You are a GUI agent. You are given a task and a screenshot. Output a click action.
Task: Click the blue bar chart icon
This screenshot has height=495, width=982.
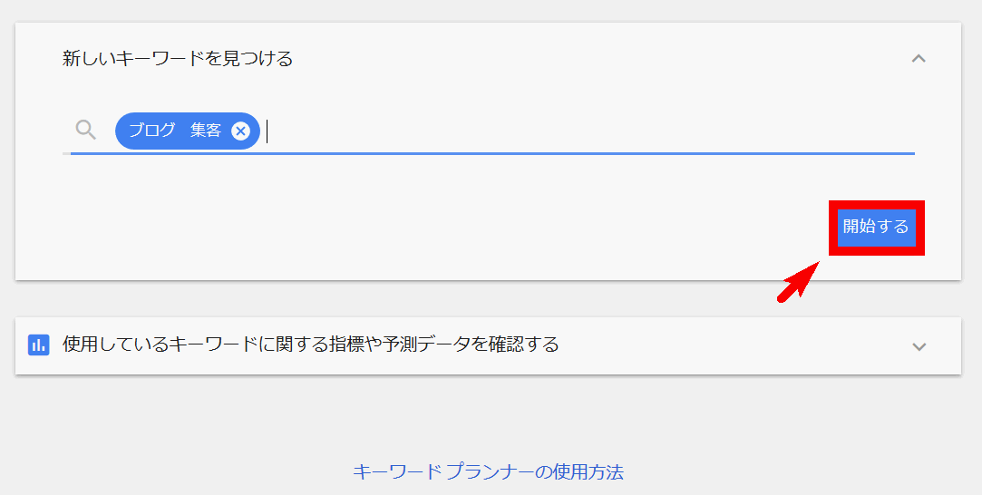tap(39, 345)
